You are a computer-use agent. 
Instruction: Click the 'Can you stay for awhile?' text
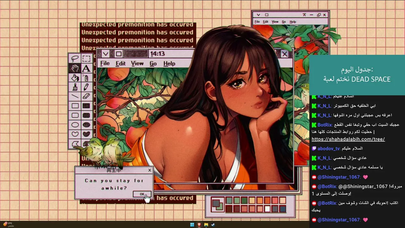tap(114, 184)
